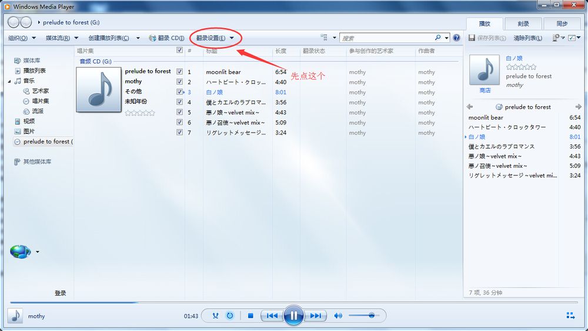Toggle shuffle playback

(215, 316)
